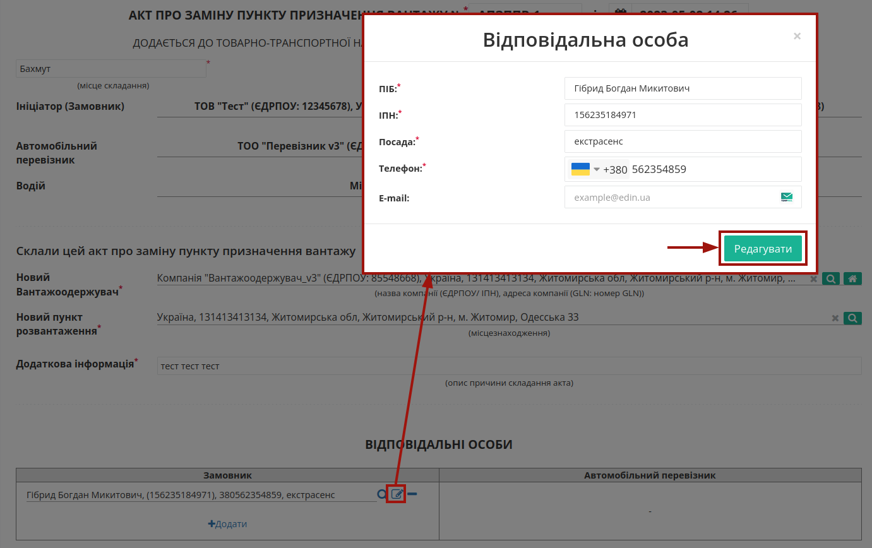
Task: Search Новий пункт розвантаження with magnifier icon
Action: 852,318
